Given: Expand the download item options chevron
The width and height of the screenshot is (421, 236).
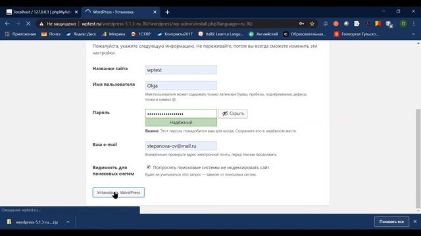Looking at the screenshot, I should [68, 222].
